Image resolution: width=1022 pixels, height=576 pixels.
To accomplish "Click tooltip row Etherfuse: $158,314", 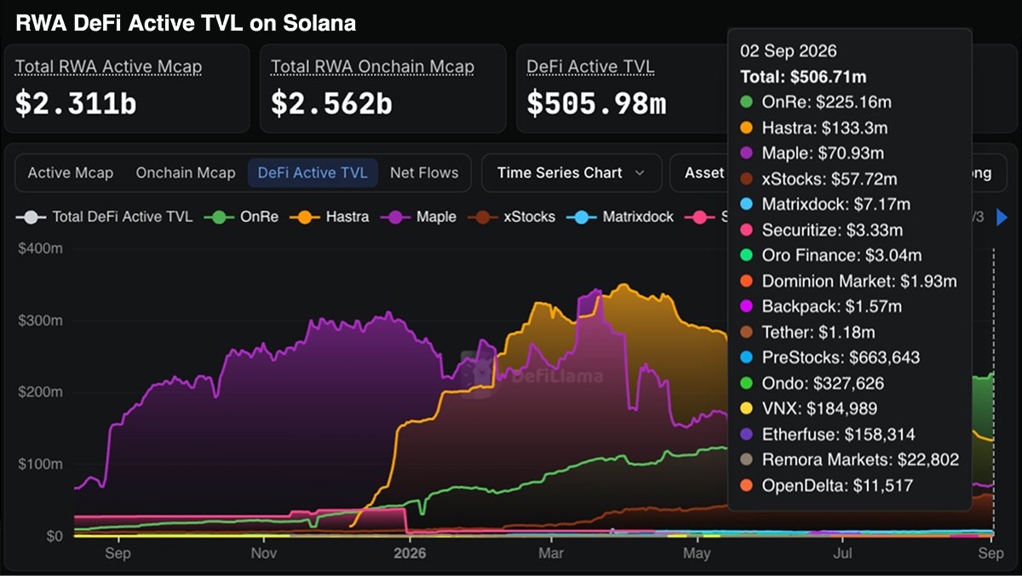I will (827, 434).
